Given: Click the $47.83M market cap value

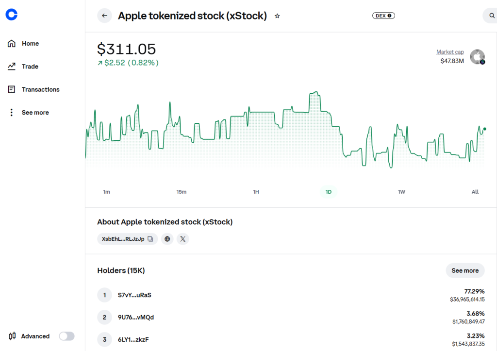Looking at the screenshot, I should [x=452, y=61].
